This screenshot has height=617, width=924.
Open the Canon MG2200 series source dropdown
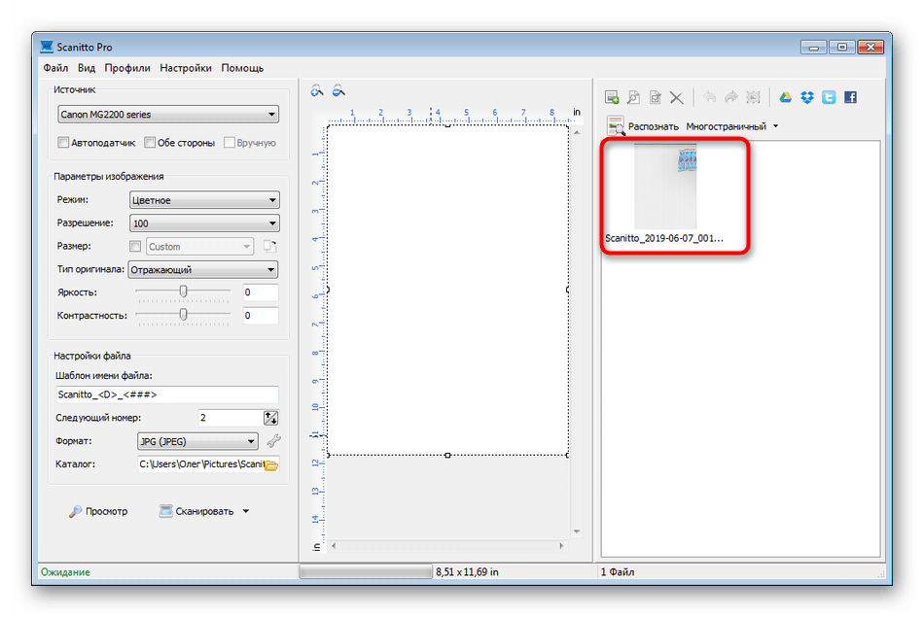pyautogui.click(x=168, y=115)
